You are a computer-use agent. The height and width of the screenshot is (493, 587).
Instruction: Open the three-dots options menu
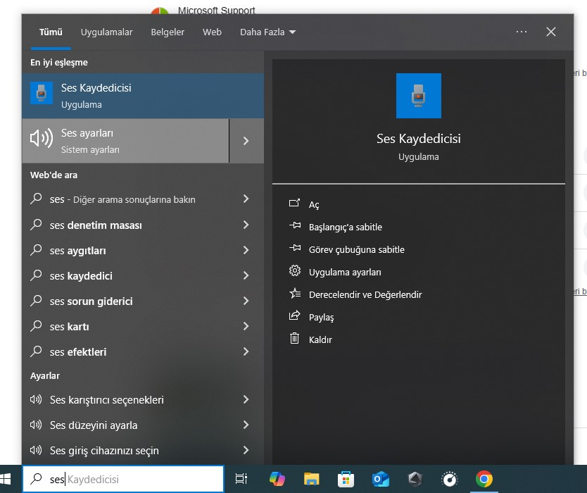[x=522, y=32]
